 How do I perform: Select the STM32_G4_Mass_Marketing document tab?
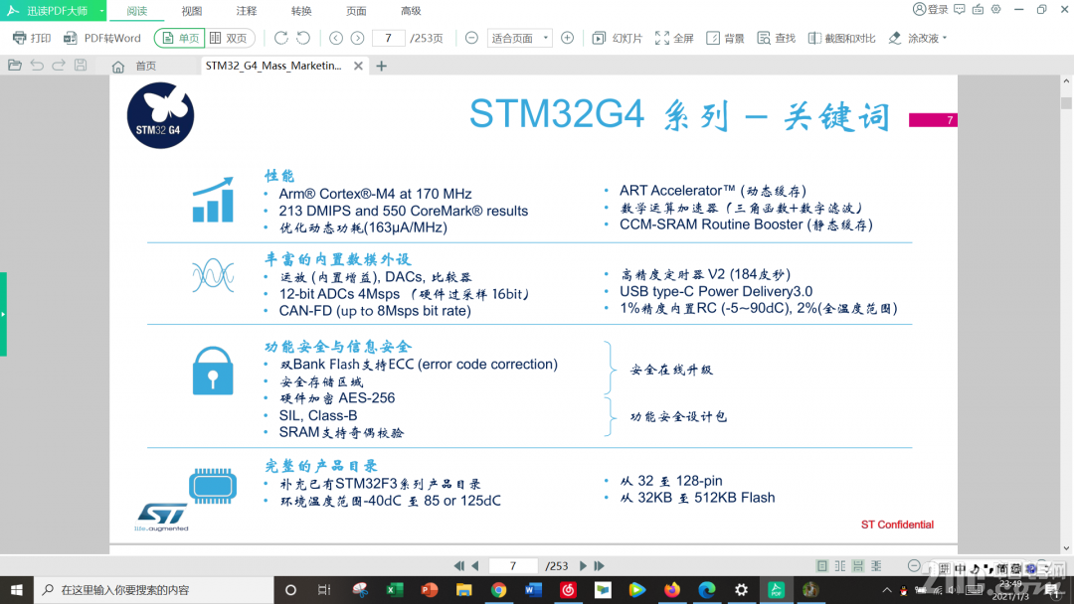tap(273, 66)
